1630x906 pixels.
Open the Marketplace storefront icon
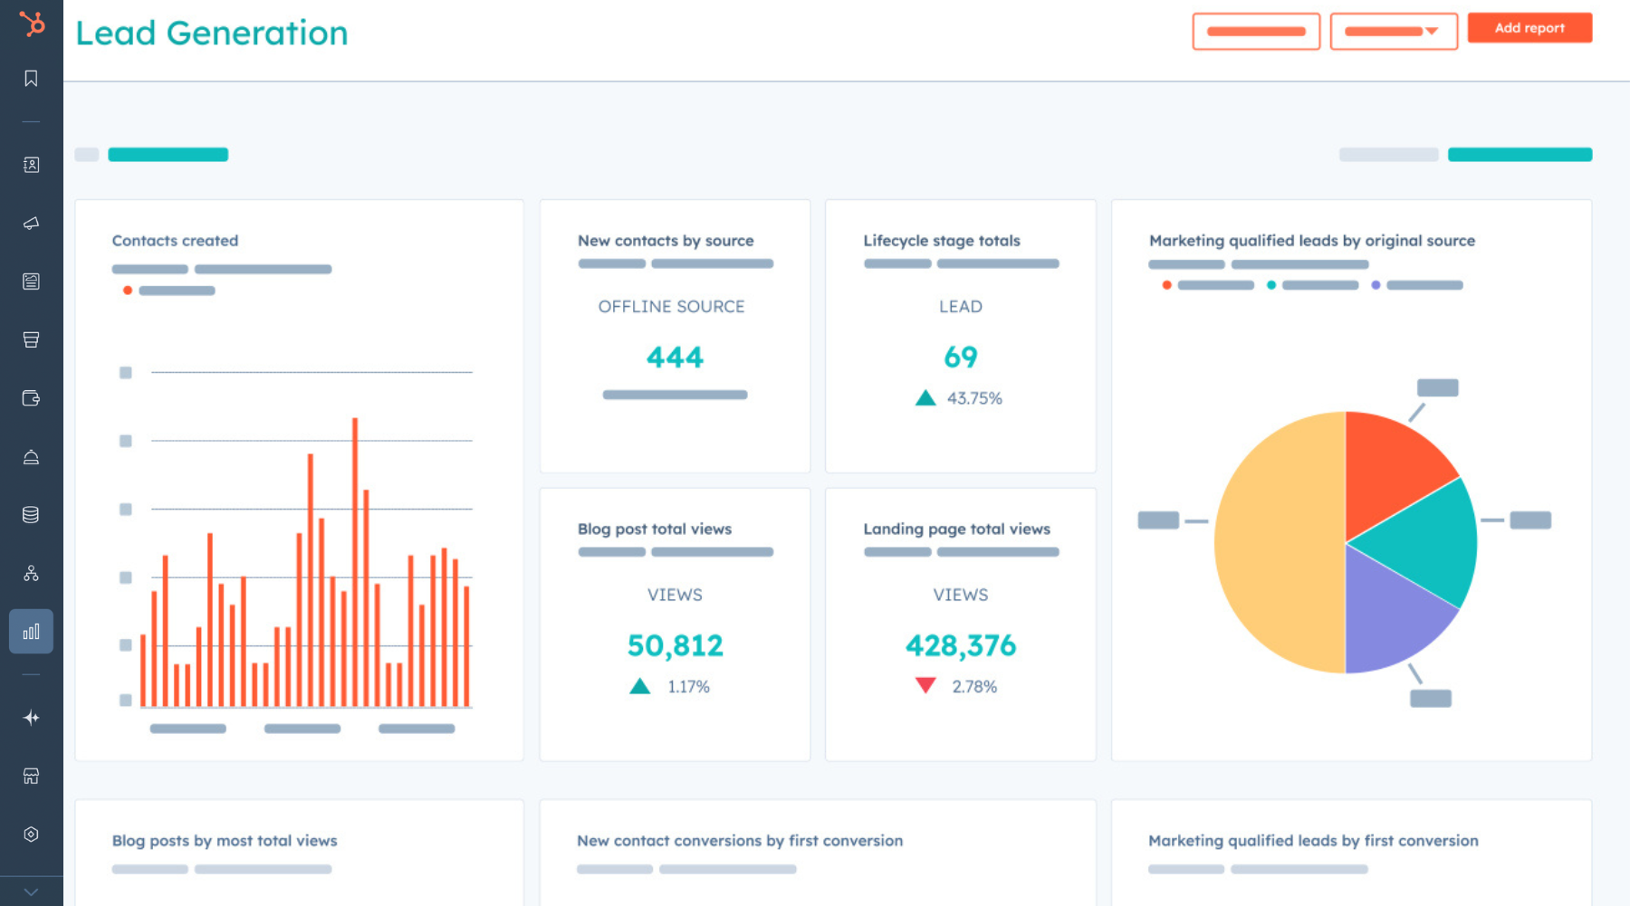(31, 776)
